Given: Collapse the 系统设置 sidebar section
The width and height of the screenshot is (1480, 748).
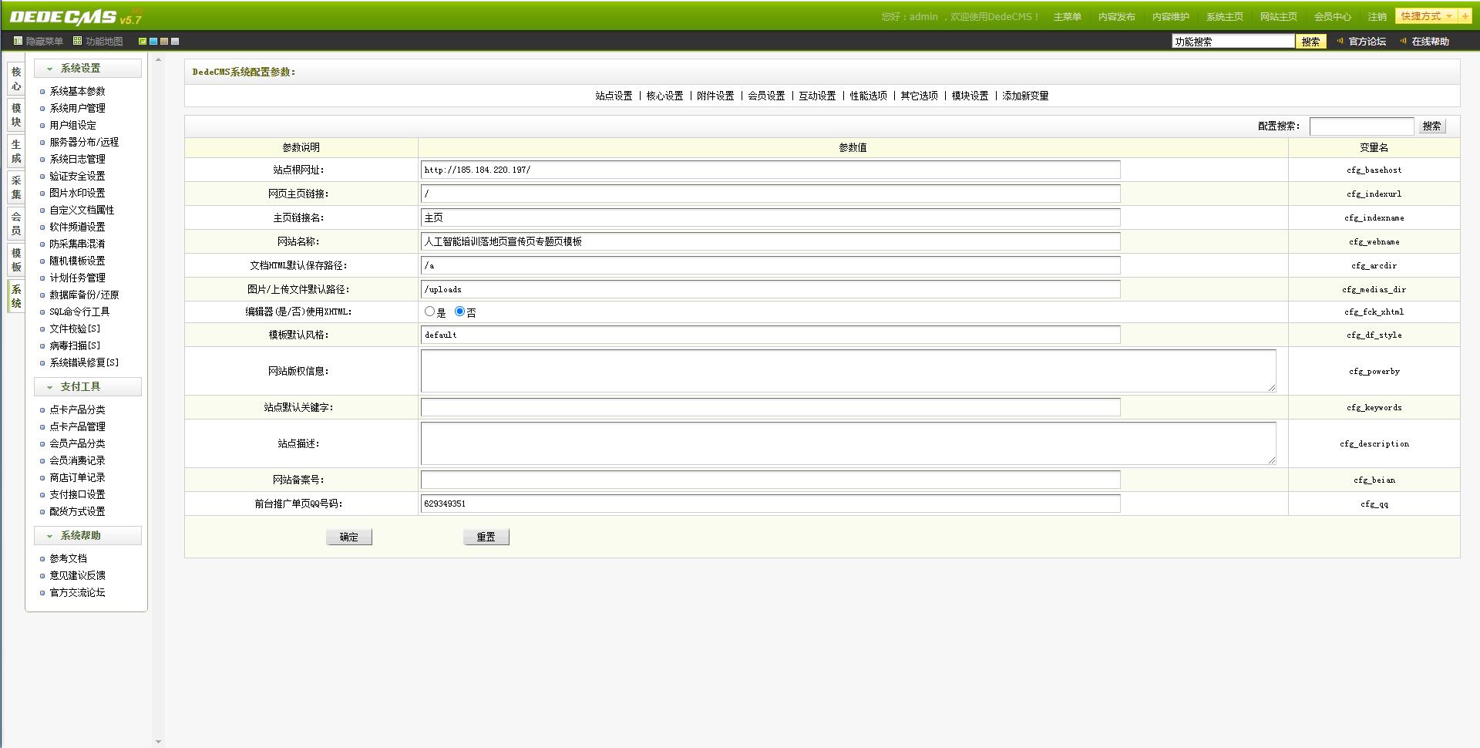Looking at the screenshot, I should 87,69.
